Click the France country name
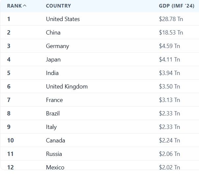 coord(54,100)
